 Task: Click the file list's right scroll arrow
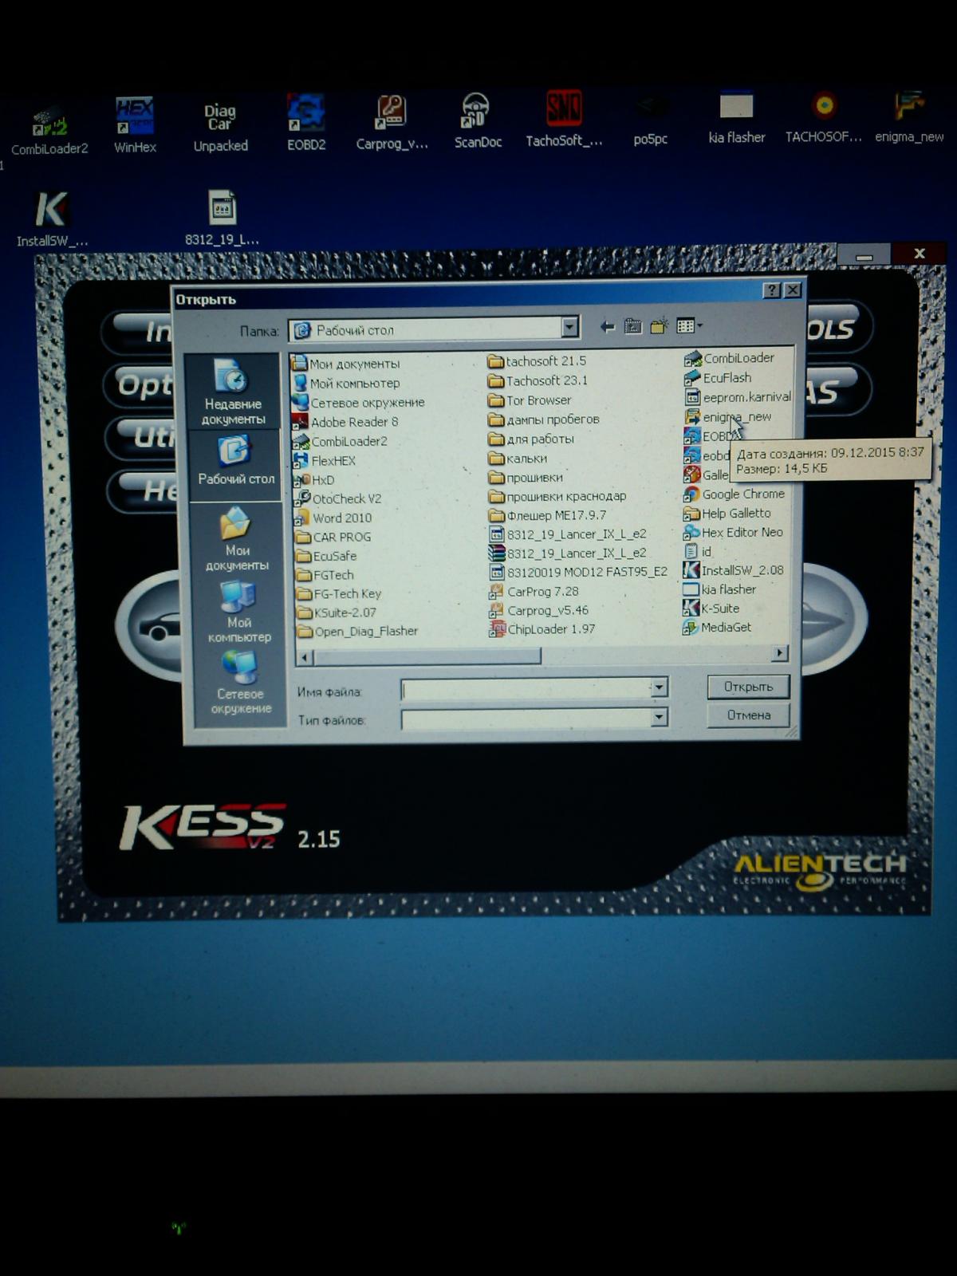(779, 654)
